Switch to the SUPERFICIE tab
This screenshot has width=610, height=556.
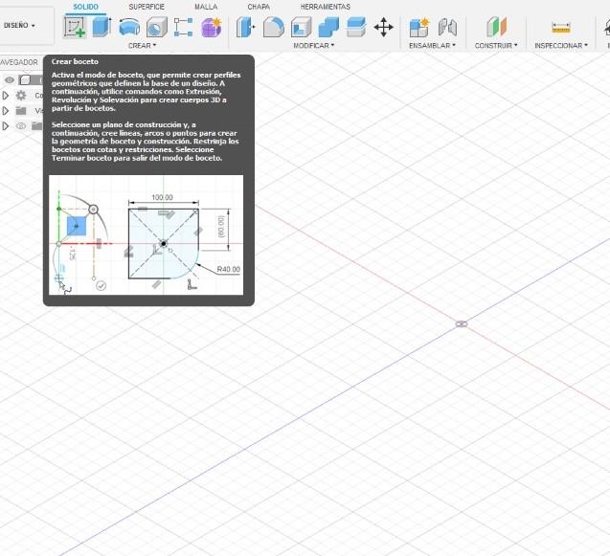147,7
